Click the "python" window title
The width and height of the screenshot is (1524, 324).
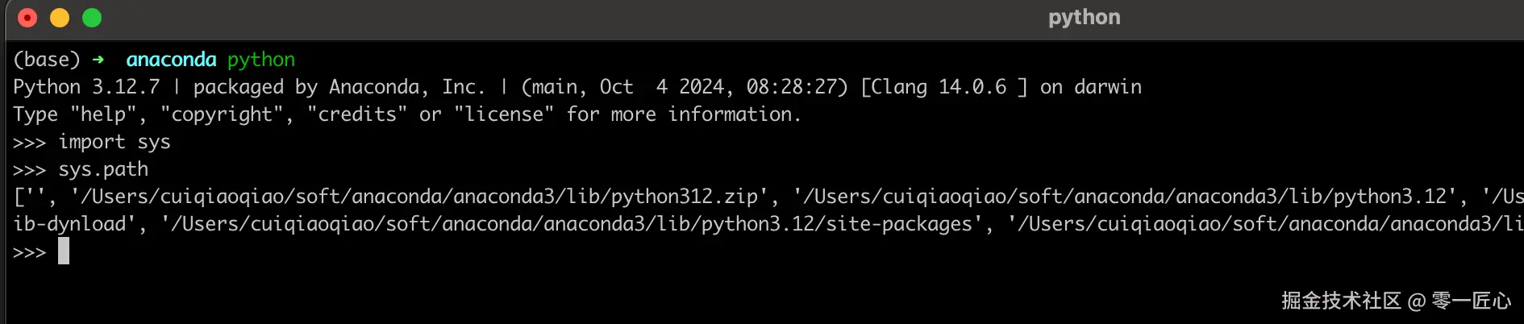click(1084, 18)
